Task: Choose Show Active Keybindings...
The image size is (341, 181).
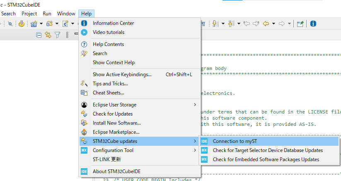Action: [x=140, y=75]
